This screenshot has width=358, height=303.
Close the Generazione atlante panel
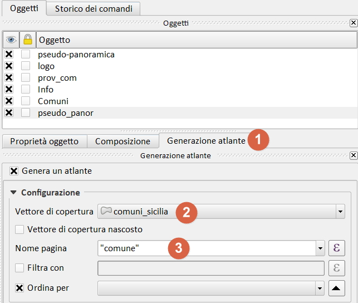point(354,155)
